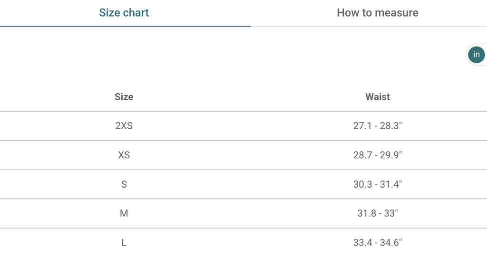Image resolution: width=487 pixels, height=256 pixels.
Task: Click the header divider below Waist
Action: click(x=378, y=112)
